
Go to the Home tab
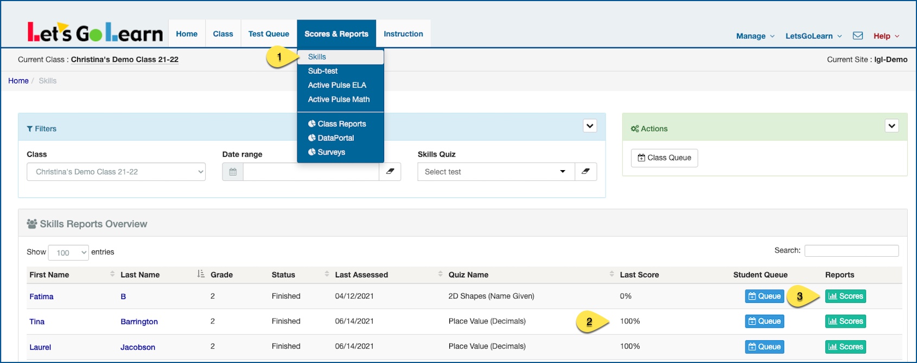tap(187, 34)
